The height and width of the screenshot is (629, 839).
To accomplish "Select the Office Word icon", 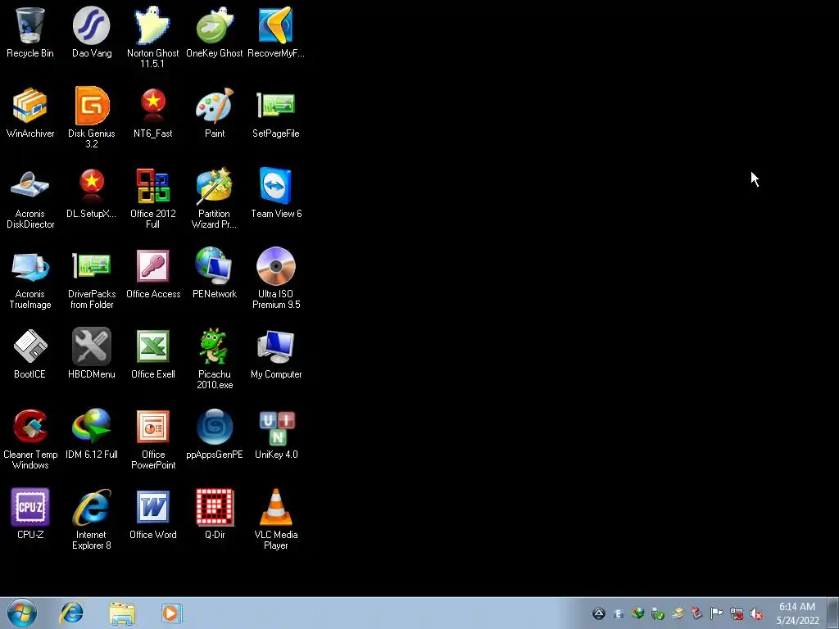I will 153,514.
